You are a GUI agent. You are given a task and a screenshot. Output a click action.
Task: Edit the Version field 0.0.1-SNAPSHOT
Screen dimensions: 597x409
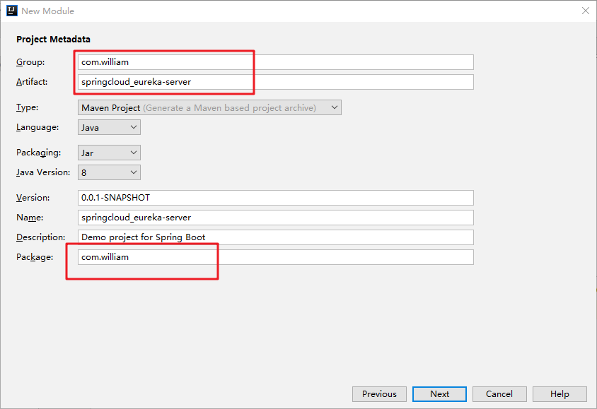point(276,198)
